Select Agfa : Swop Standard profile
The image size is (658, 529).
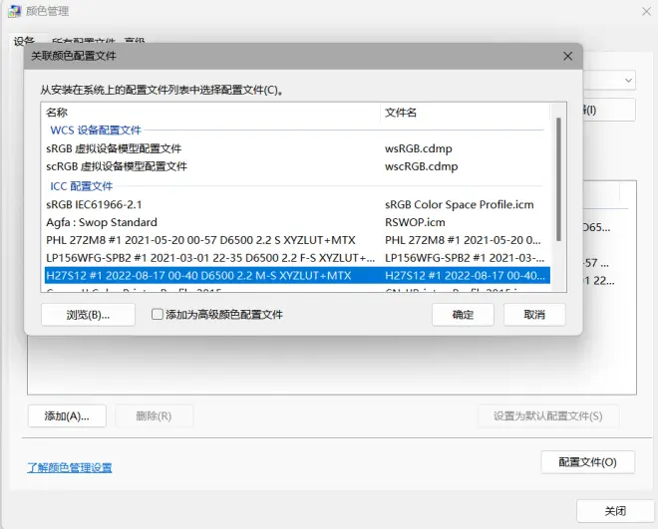297,222
